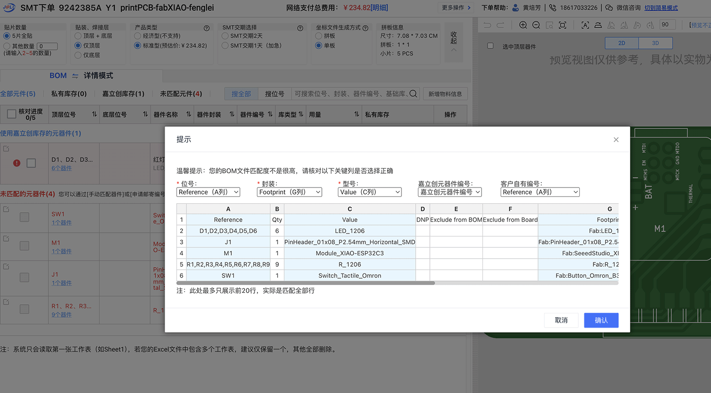Click the 取消 button in the dialog

(x=562, y=320)
